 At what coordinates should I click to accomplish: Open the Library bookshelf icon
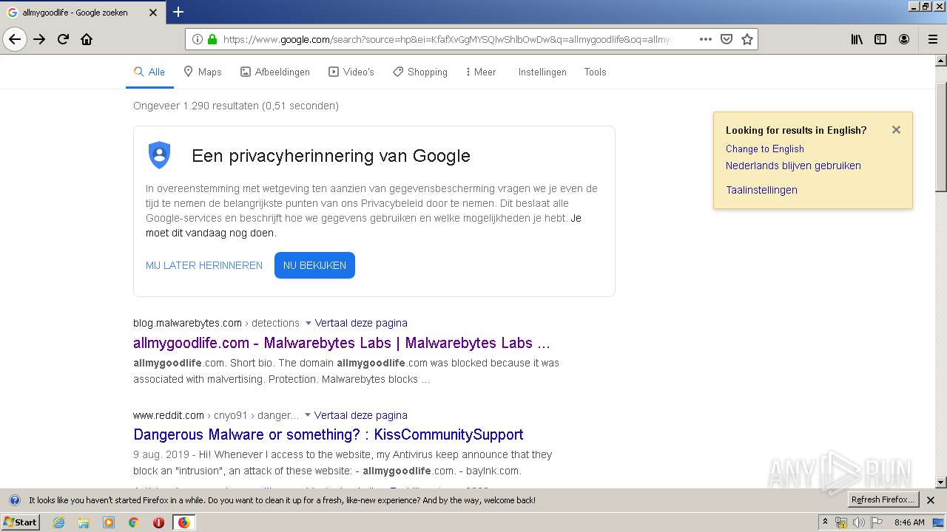pyautogui.click(x=857, y=39)
